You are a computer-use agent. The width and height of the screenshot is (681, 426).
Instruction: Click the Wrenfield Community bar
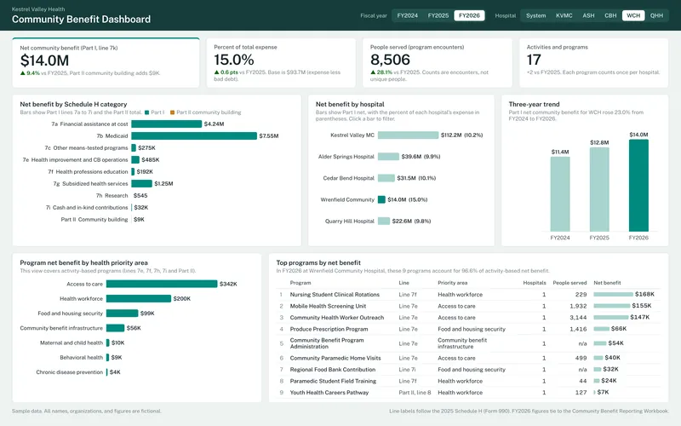click(x=381, y=199)
